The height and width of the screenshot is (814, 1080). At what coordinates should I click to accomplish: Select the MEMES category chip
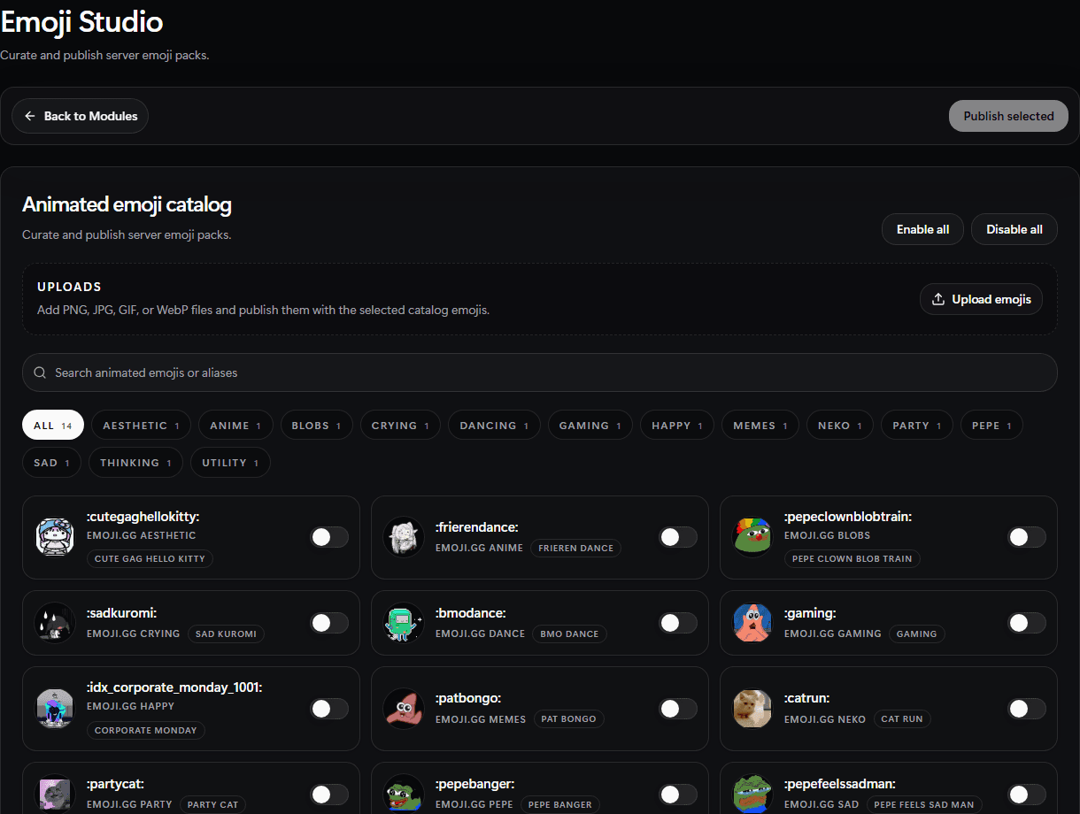pyautogui.click(x=760, y=426)
